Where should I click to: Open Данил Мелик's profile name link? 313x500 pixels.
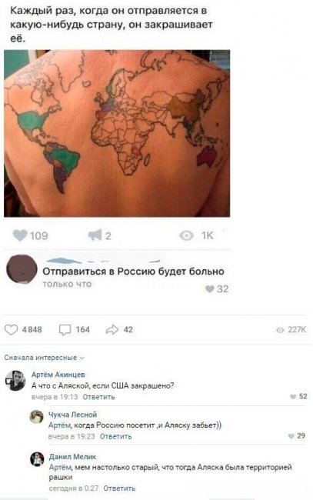click(x=72, y=457)
